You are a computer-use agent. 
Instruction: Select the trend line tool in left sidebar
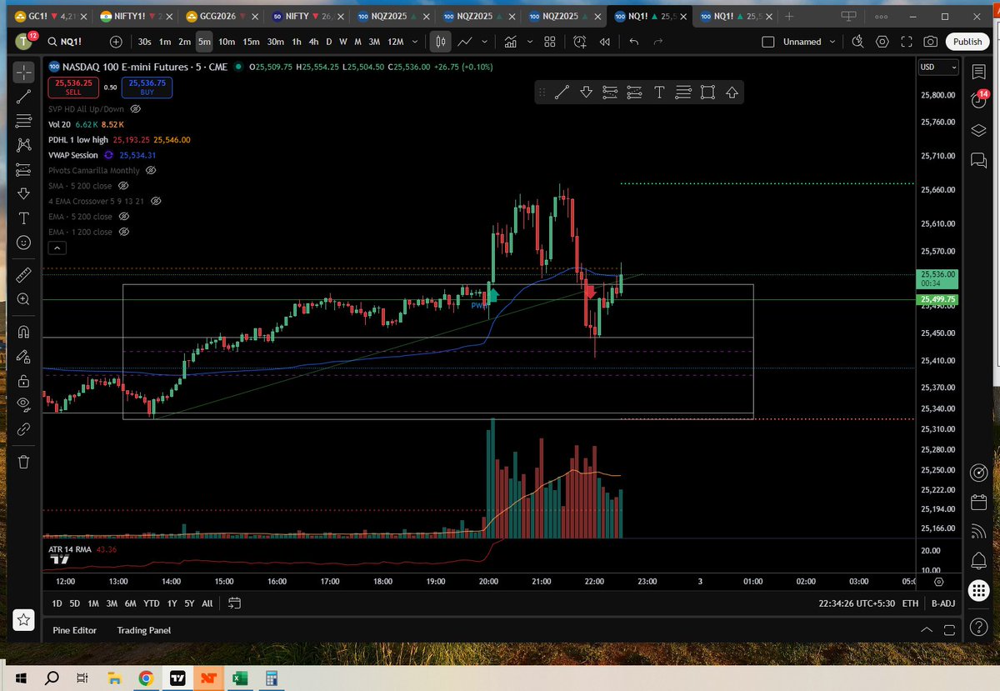pyautogui.click(x=24, y=97)
